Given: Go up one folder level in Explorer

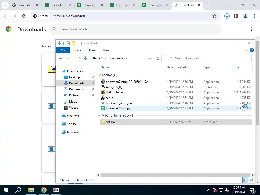Looking at the screenshot, I should coord(79,58).
